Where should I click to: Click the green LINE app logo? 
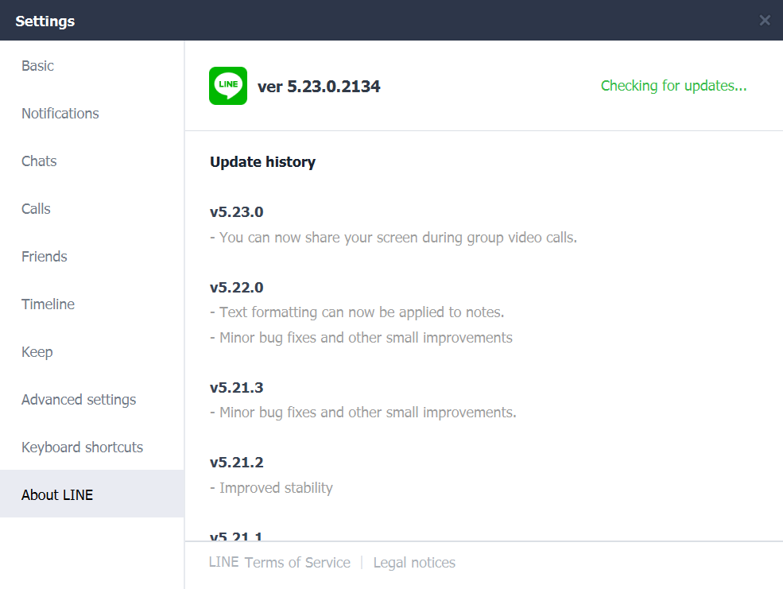227,86
